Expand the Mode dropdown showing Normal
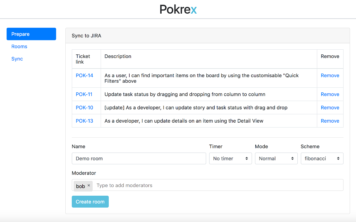The image size is (356, 222). click(x=276, y=158)
